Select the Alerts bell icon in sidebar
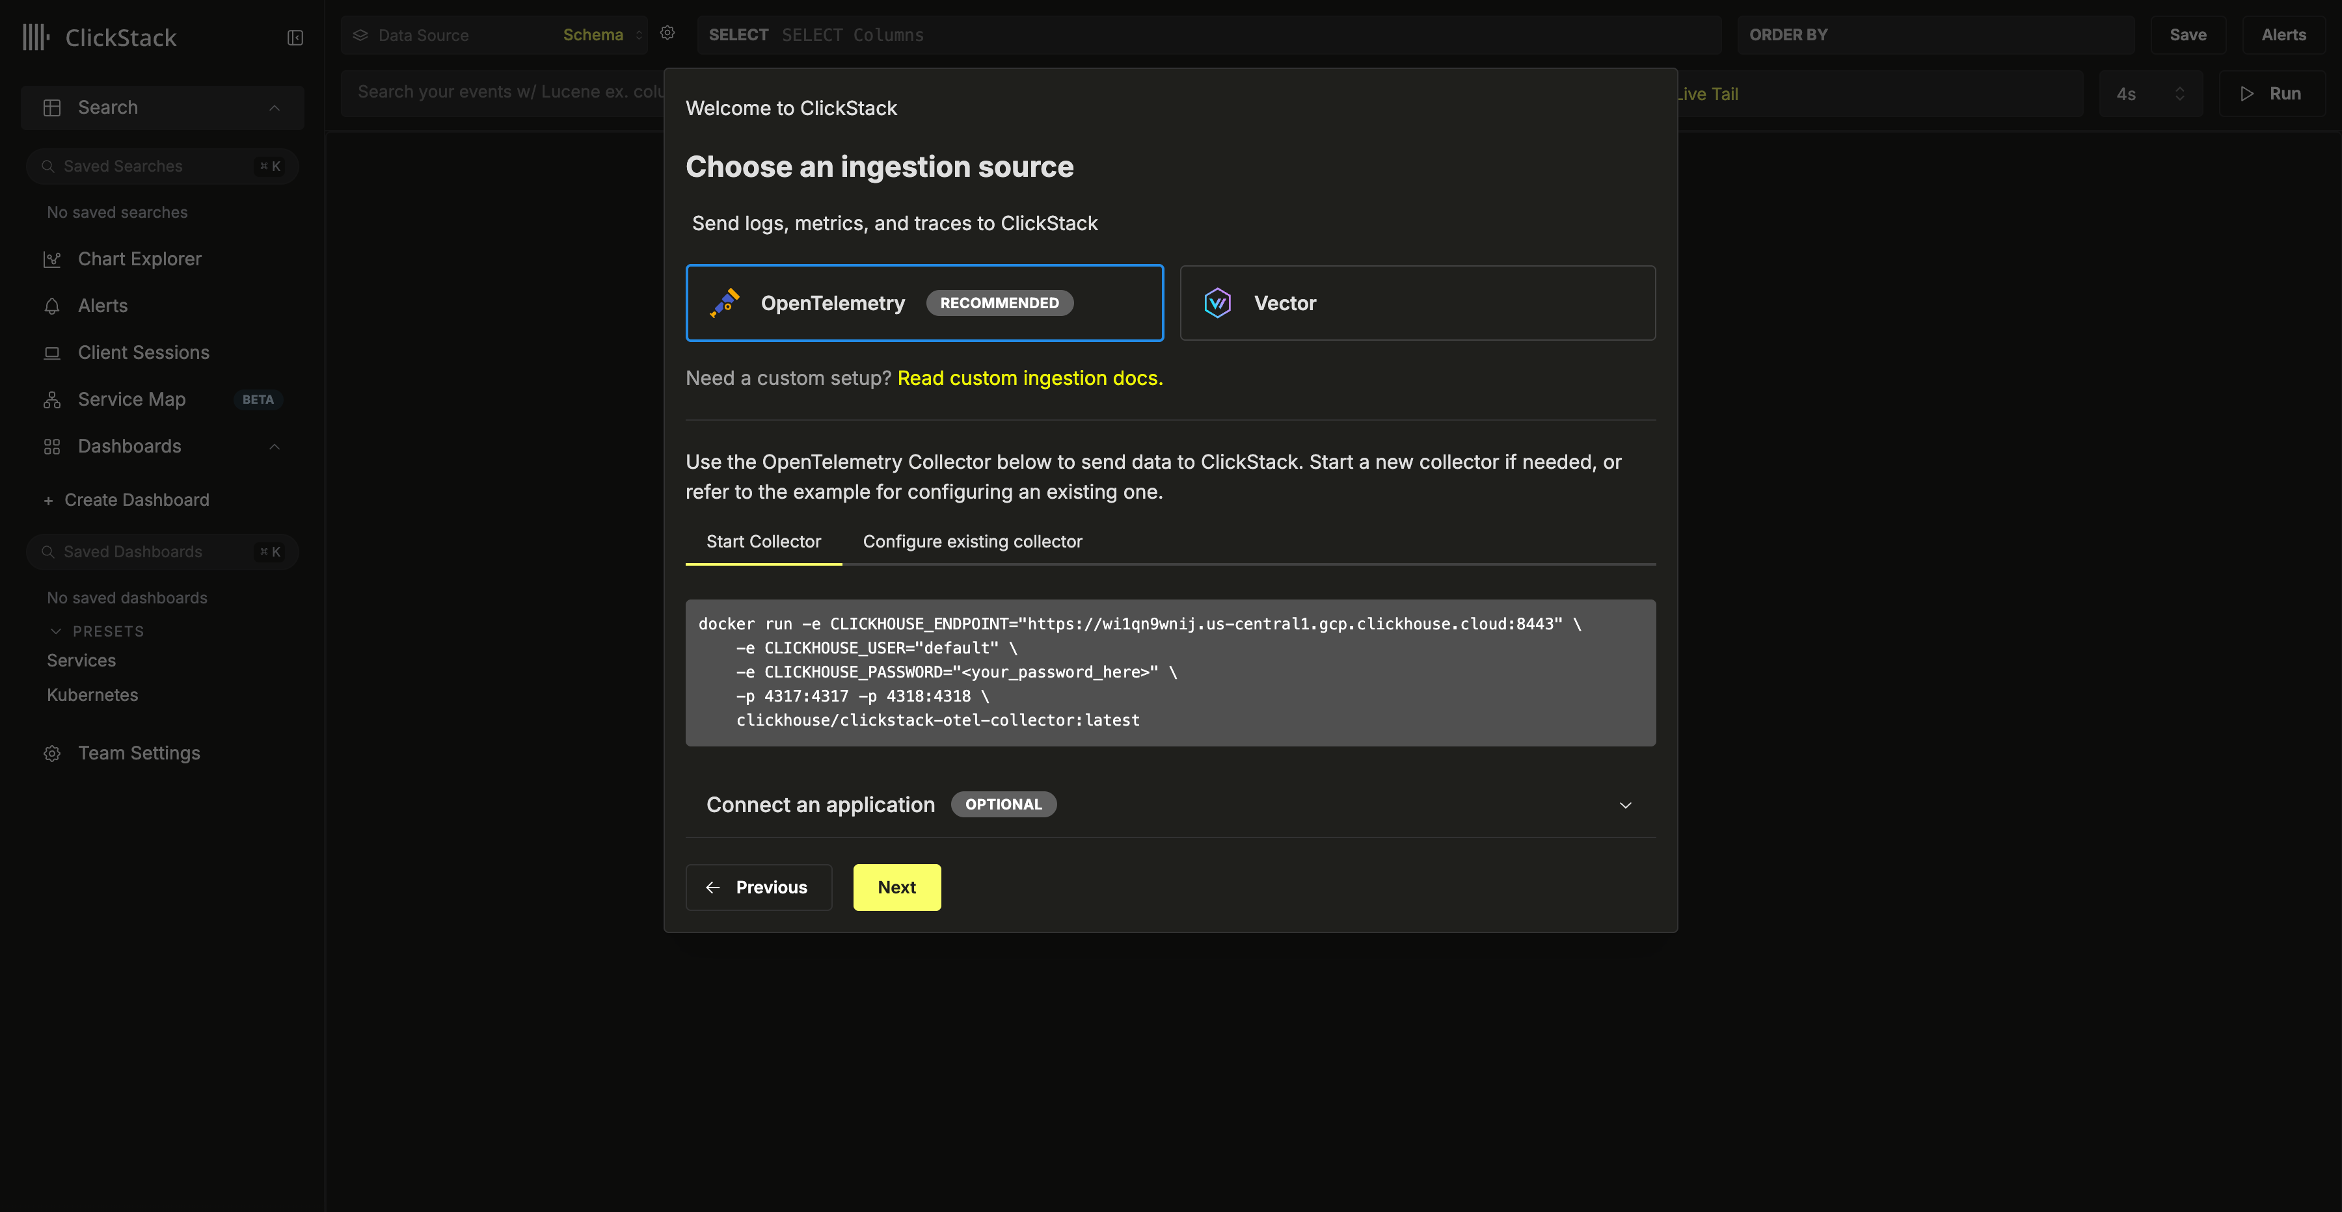This screenshot has height=1212, width=2342. coord(52,305)
